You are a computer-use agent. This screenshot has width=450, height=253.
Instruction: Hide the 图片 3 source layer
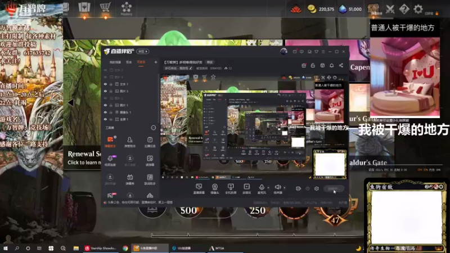pyautogui.click(x=105, y=91)
